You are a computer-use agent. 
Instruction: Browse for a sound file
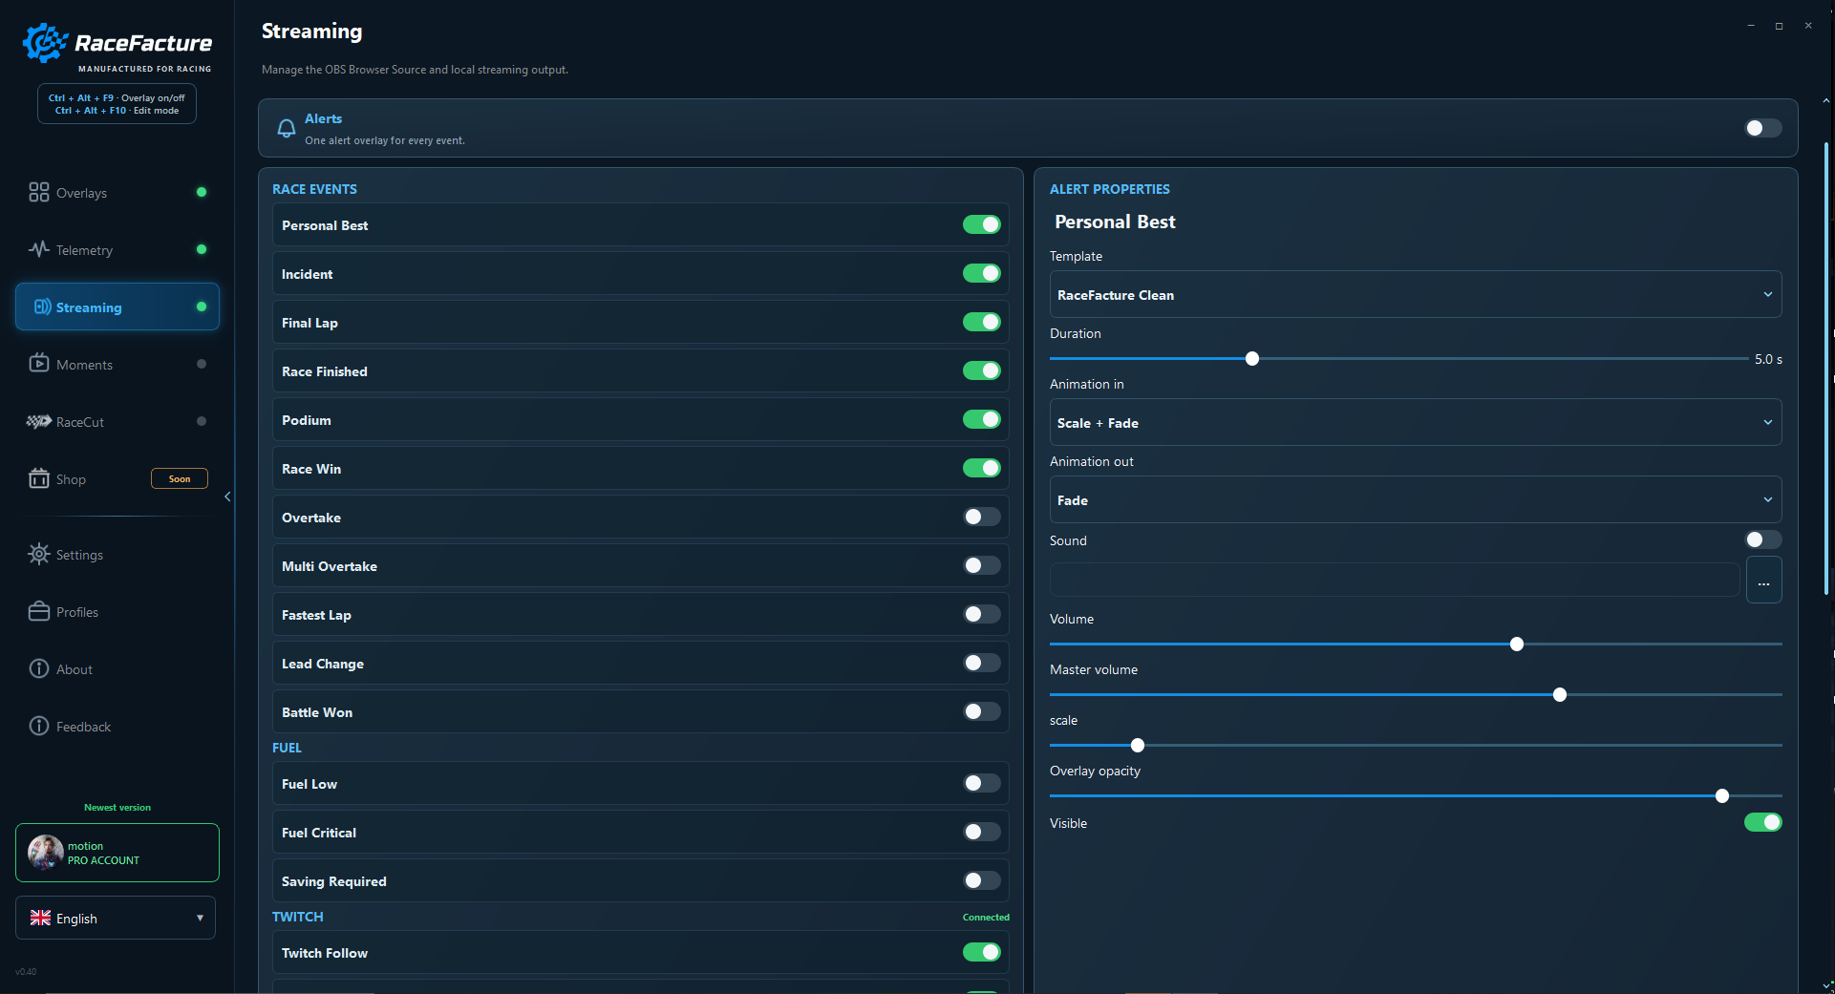click(1763, 580)
